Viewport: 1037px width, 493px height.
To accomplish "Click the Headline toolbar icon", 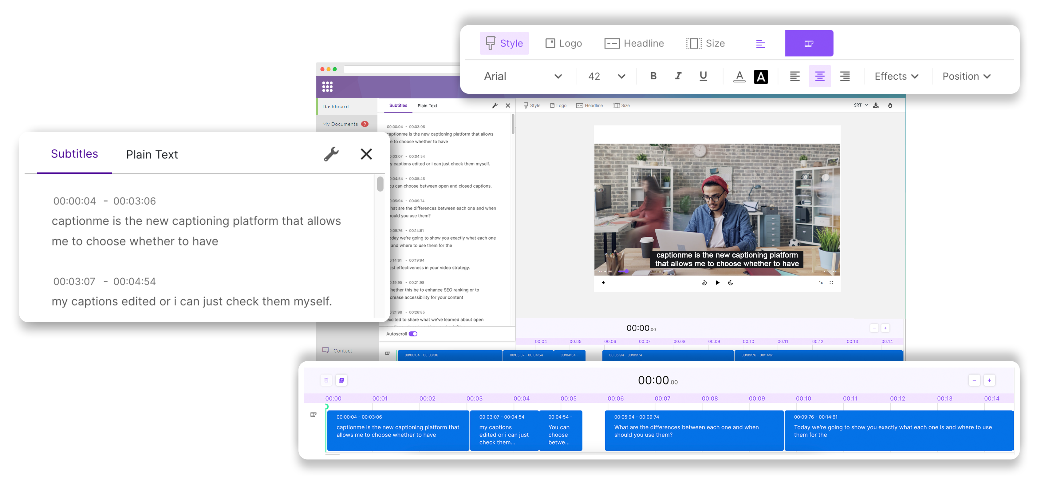I will point(634,43).
